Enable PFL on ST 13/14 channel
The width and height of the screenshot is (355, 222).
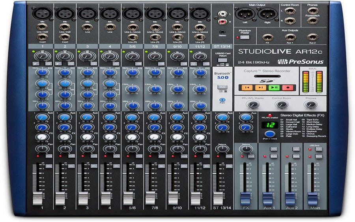point(229,166)
